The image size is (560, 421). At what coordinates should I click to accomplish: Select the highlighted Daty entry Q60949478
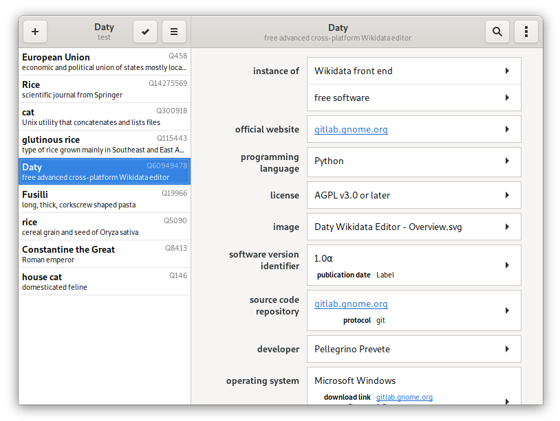pyautogui.click(x=105, y=172)
